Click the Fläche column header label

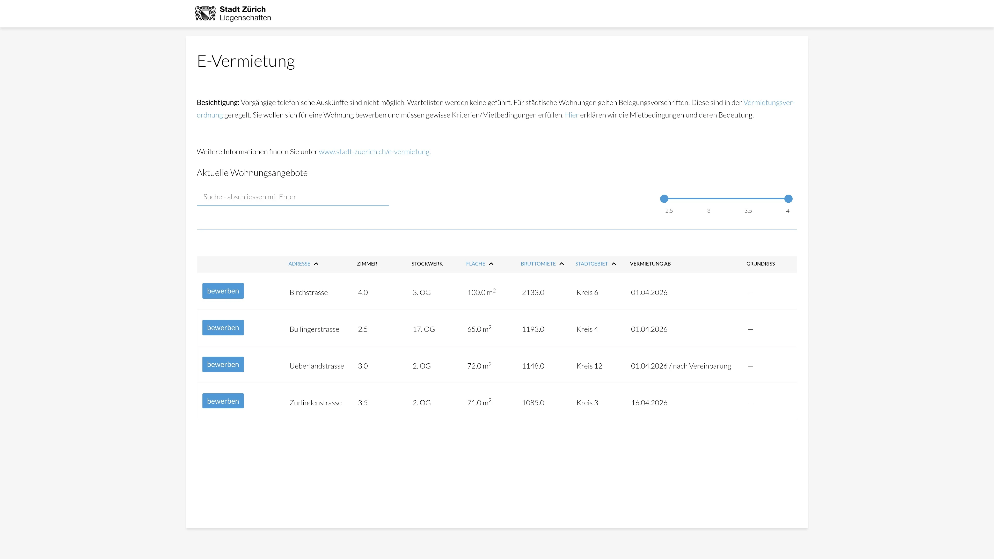[476, 264]
